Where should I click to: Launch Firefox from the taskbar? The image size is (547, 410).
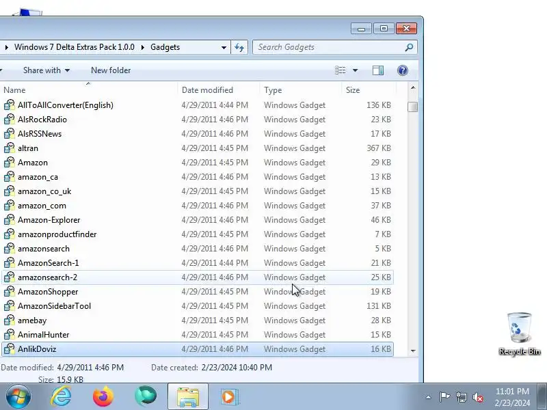[x=103, y=397]
